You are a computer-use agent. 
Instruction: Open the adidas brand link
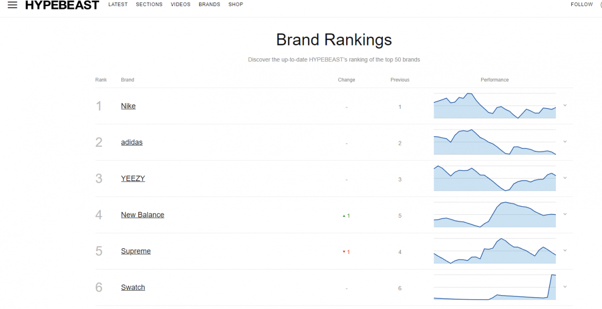(132, 142)
